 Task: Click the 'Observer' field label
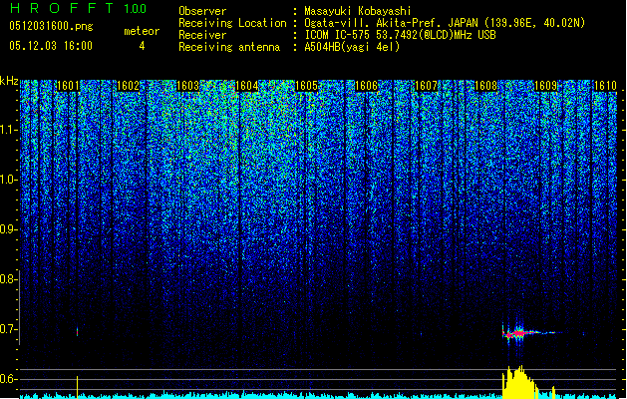point(202,11)
